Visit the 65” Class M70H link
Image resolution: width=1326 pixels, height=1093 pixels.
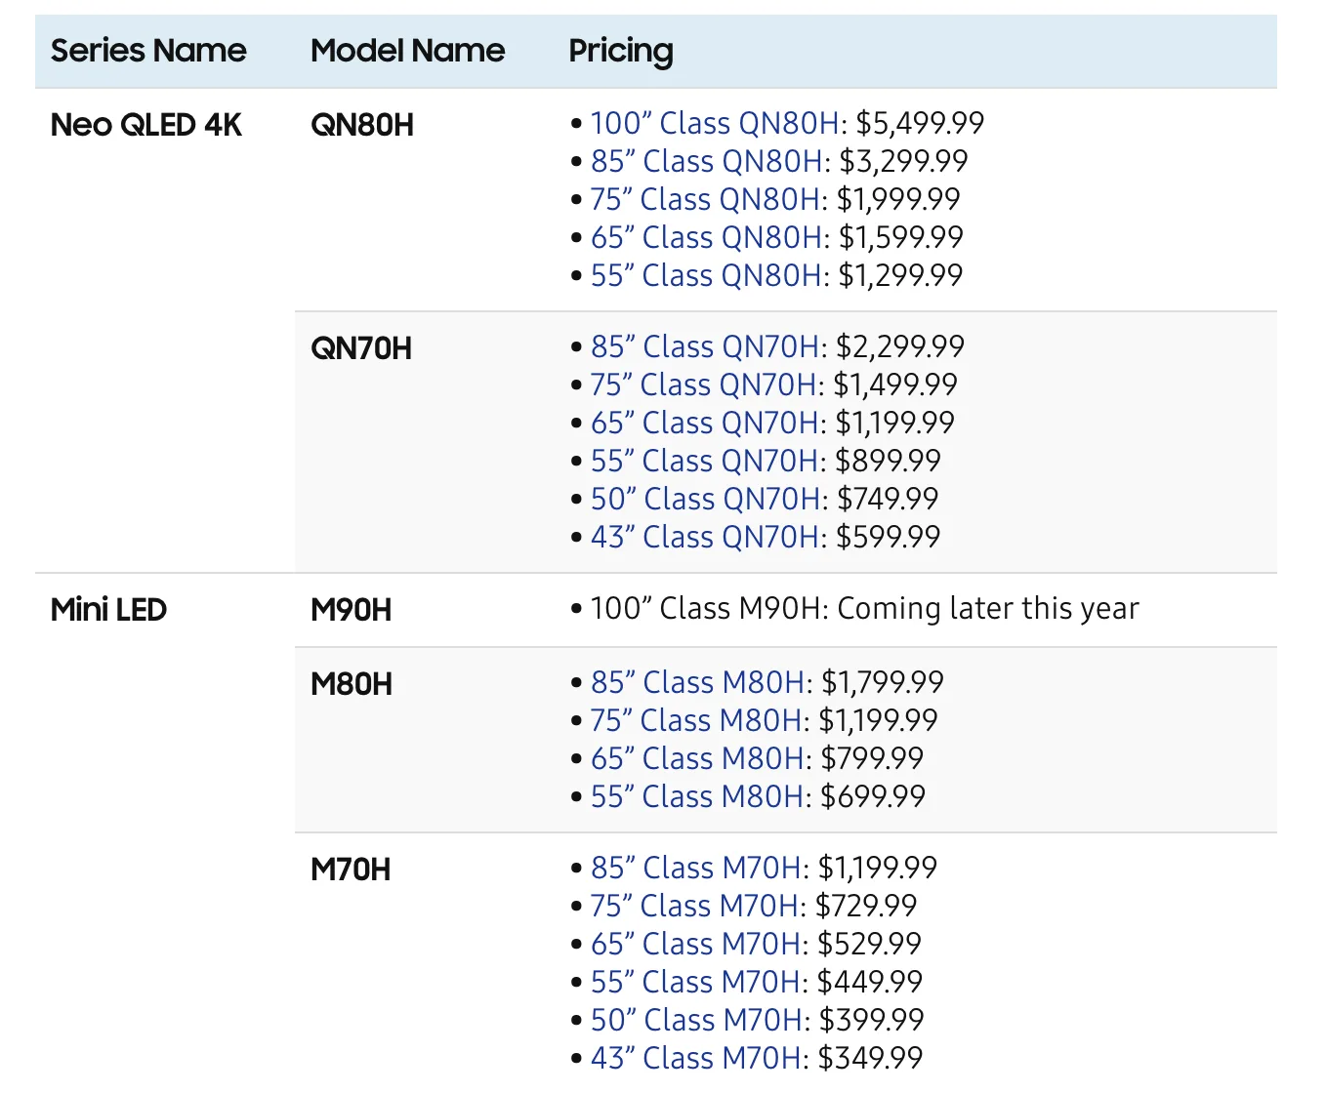(696, 945)
